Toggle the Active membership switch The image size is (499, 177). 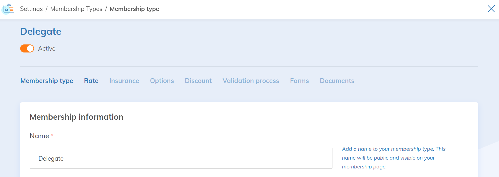pyautogui.click(x=27, y=48)
